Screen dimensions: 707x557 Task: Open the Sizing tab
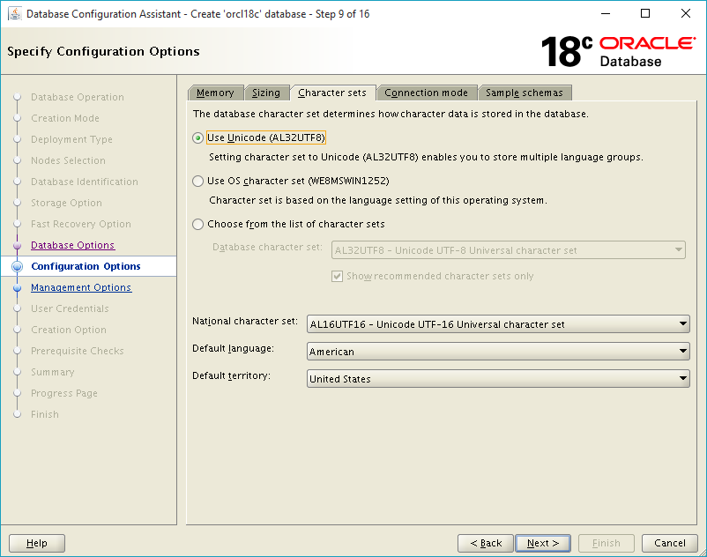[x=266, y=93]
